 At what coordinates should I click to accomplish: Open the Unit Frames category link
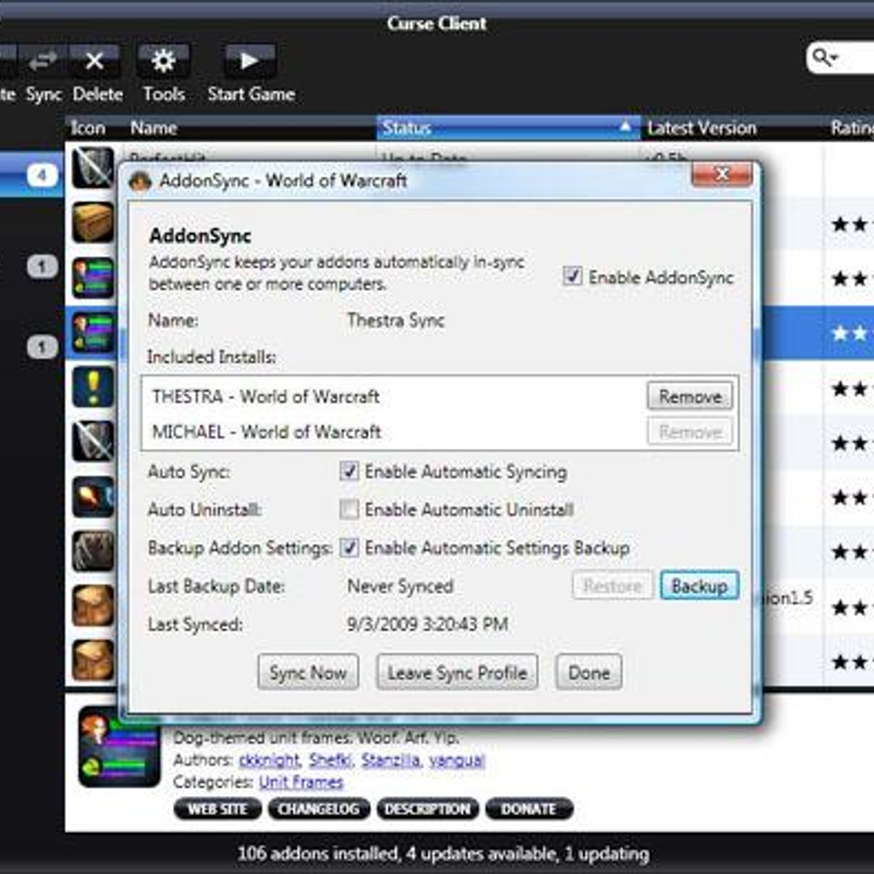click(301, 782)
